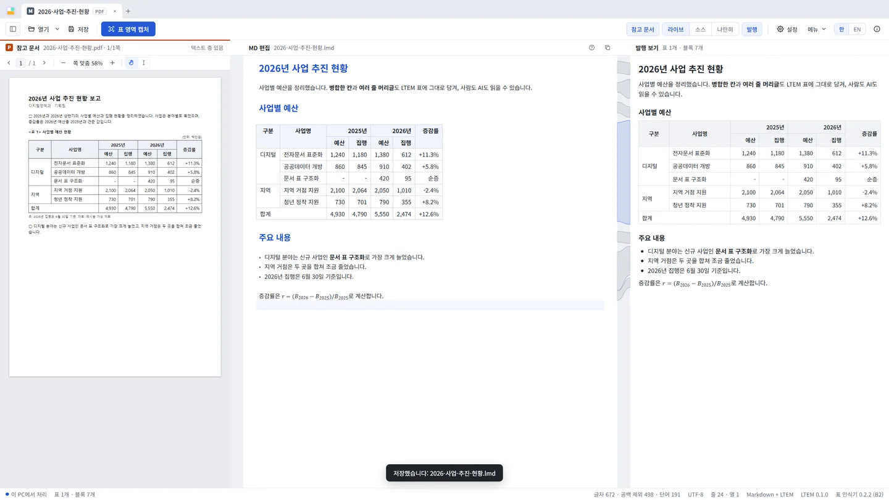Toggle the 참고 문서 panel

642,29
